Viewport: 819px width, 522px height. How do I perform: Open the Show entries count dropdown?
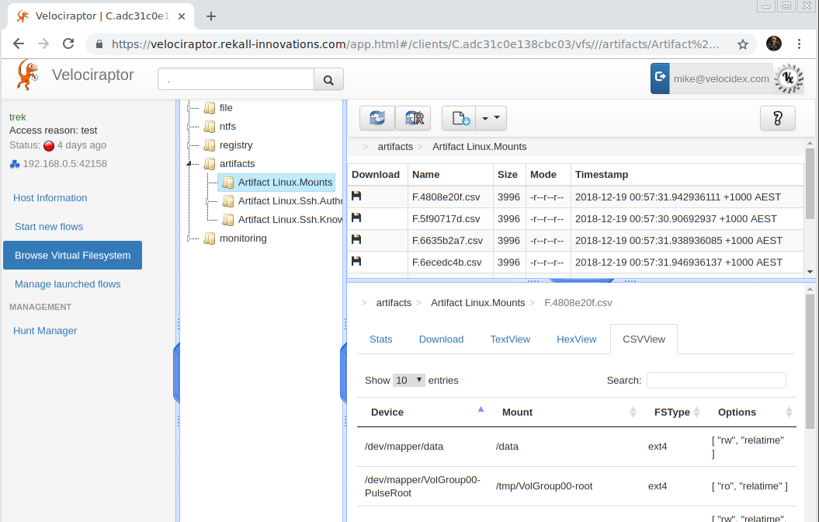pos(409,380)
